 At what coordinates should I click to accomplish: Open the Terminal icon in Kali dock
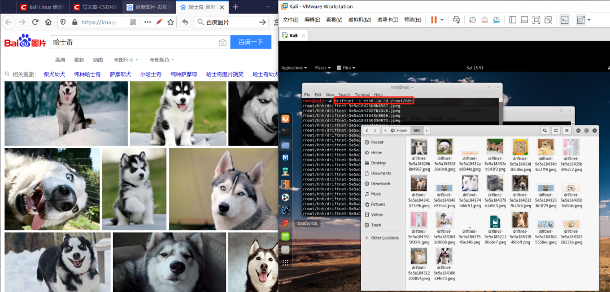pos(285,132)
